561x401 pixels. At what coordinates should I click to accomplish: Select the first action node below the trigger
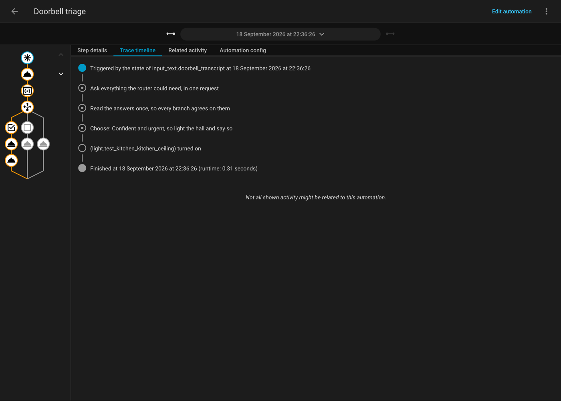27,74
